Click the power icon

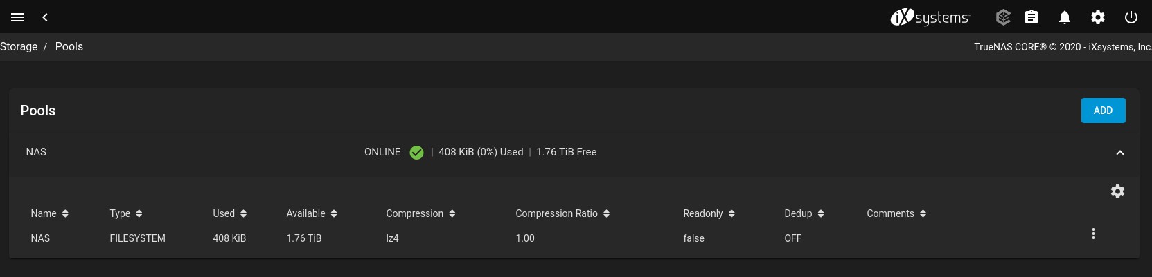click(1131, 17)
